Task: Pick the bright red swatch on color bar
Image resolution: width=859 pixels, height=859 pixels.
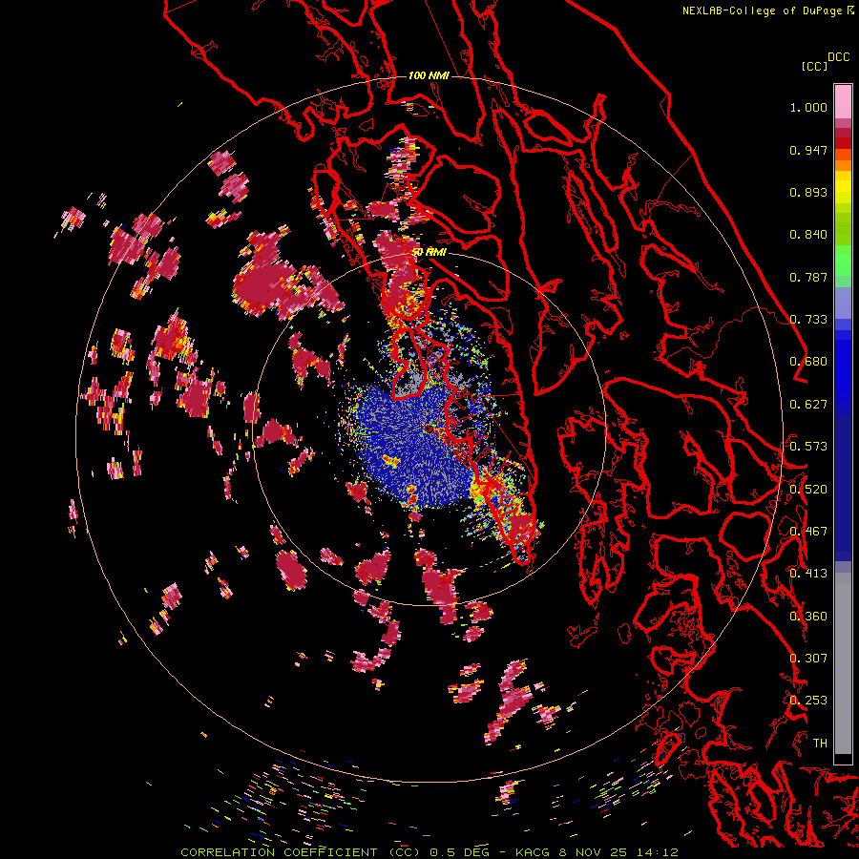Action: (x=843, y=143)
